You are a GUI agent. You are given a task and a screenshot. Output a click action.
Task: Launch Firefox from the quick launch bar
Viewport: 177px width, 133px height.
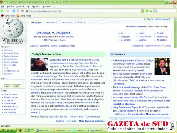(x=20, y=130)
